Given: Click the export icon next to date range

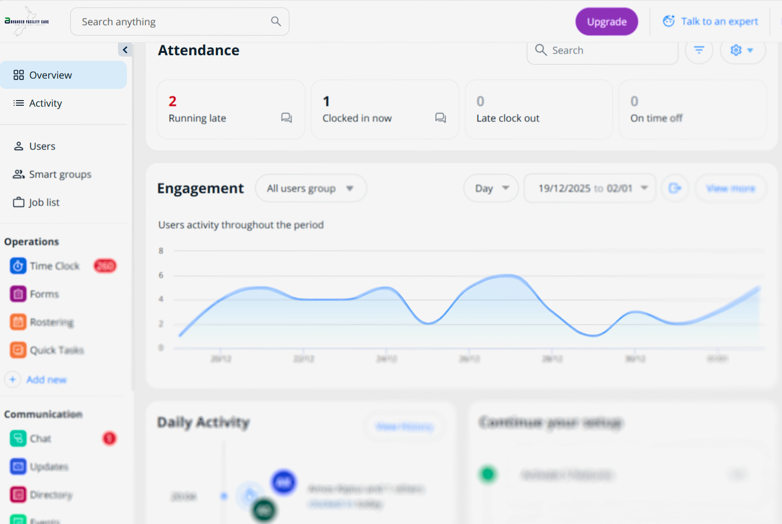Looking at the screenshot, I should click(675, 188).
